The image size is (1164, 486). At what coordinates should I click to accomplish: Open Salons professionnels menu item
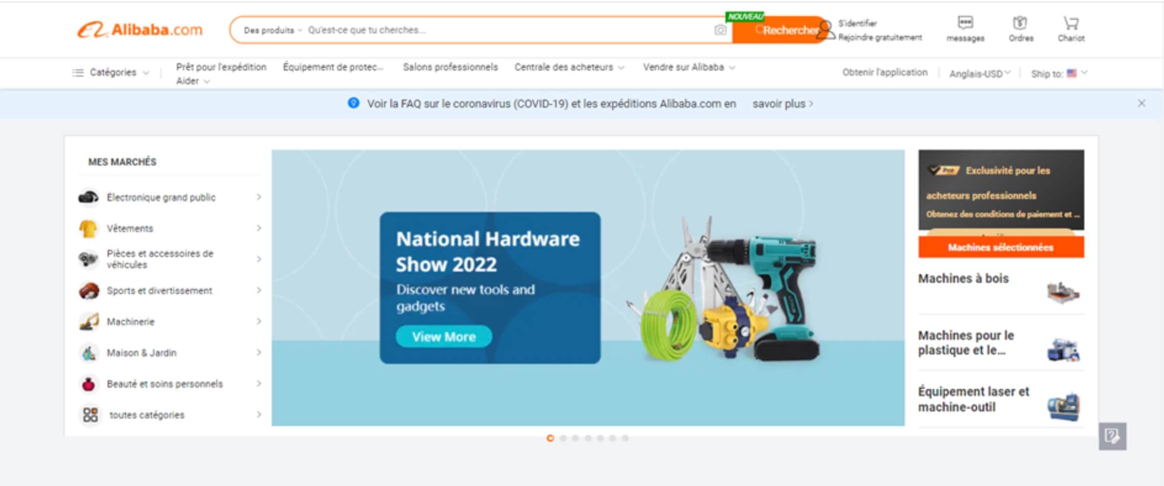coord(450,67)
